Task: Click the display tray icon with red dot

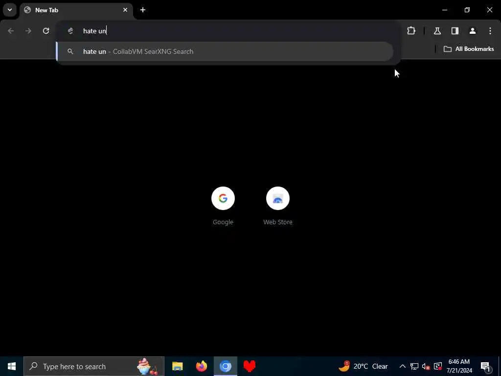Action: tap(438, 366)
